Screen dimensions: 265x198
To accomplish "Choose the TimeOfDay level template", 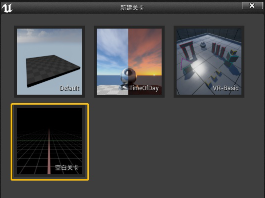I will 129,62.
